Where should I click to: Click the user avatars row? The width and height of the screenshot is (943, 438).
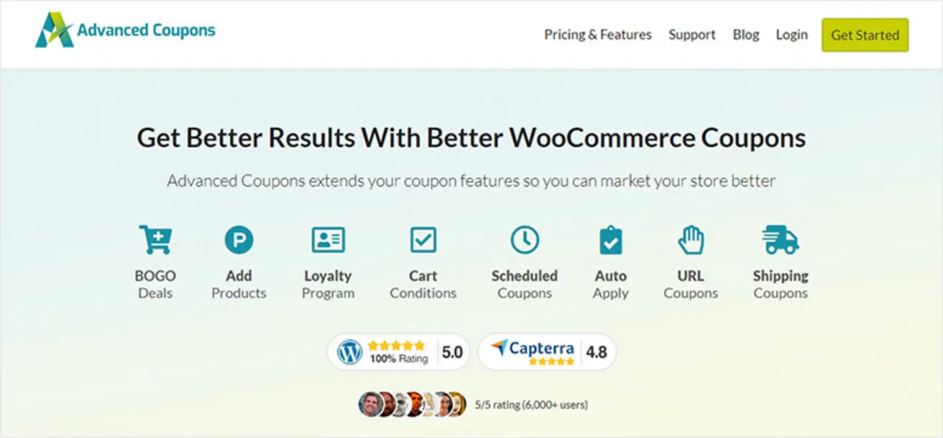413,404
